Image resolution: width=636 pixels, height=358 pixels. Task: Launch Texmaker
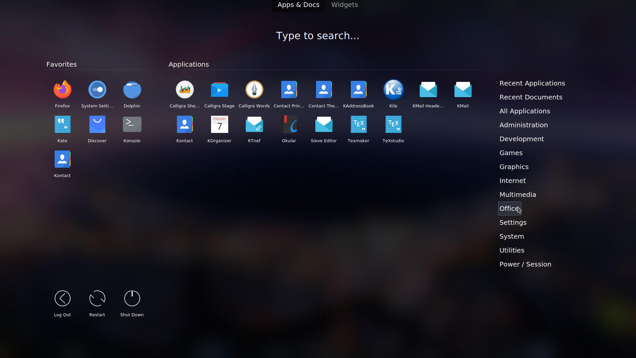[x=359, y=129]
